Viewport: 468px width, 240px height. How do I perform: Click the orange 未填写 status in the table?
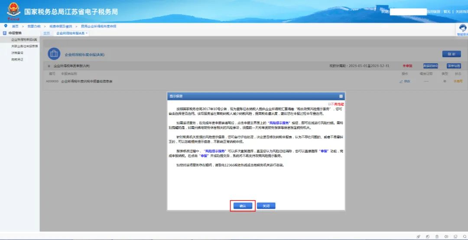coord(458,81)
